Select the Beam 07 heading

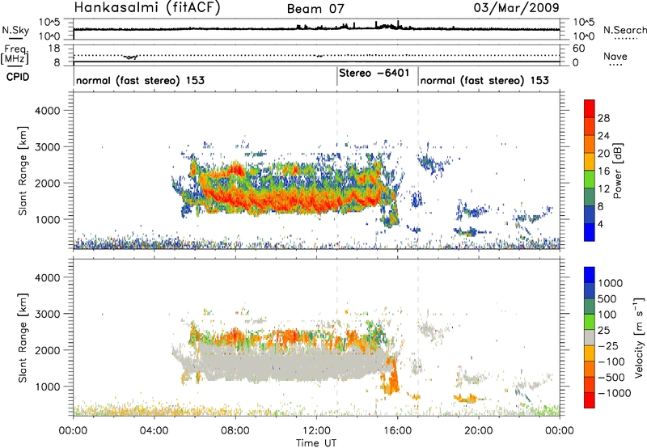tap(315, 9)
